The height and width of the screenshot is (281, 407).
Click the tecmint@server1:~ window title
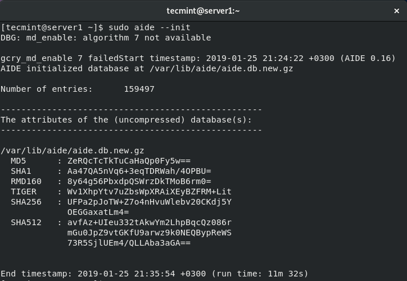pos(203,11)
